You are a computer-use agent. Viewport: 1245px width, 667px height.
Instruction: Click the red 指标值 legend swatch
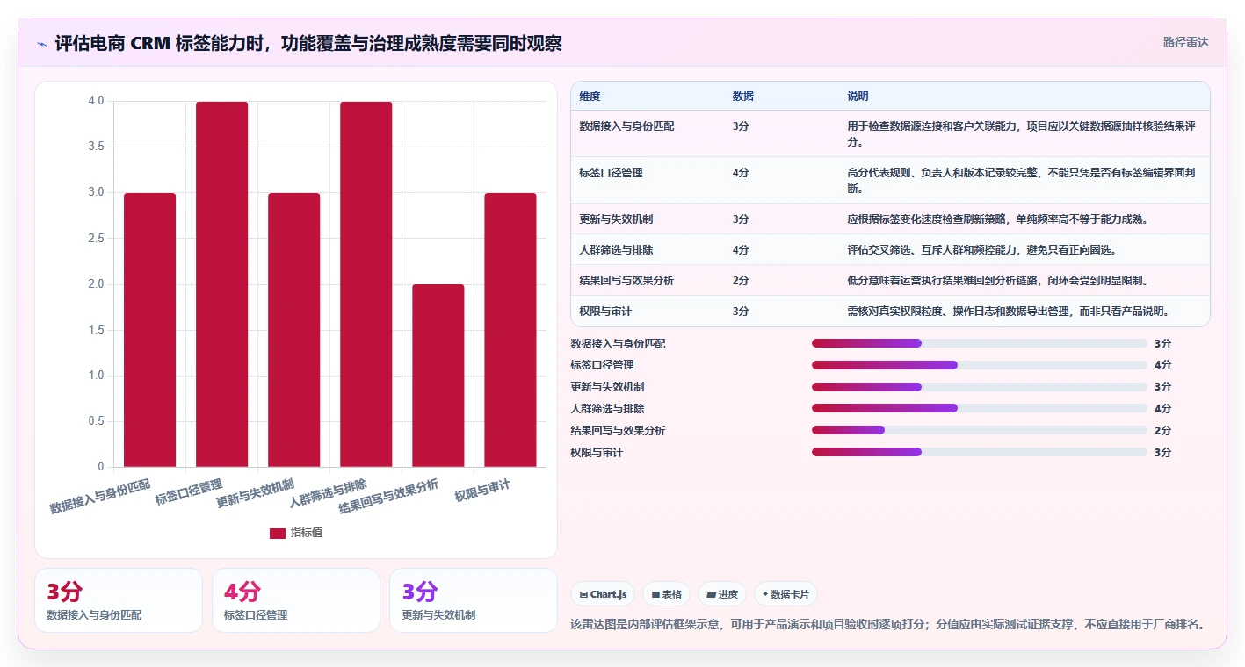click(278, 533)
